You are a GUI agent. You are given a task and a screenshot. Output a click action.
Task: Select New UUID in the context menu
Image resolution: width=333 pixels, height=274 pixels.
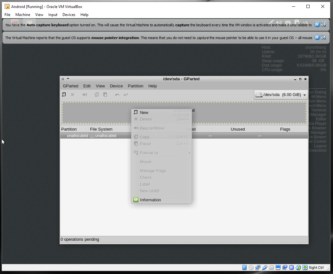click(162, 191)
